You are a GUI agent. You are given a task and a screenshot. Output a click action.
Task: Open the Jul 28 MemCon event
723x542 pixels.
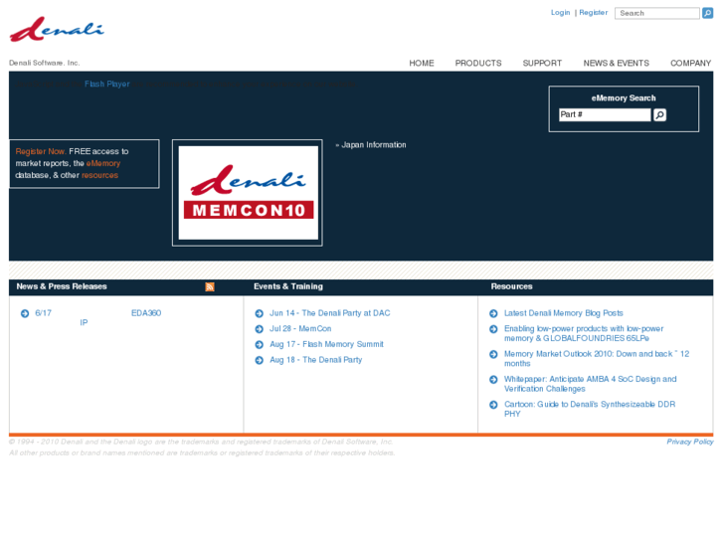(300, 329)
